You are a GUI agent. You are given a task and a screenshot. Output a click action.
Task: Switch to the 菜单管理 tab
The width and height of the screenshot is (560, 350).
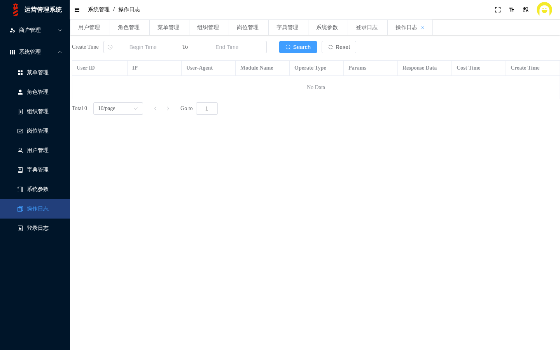tap(168, 28)
